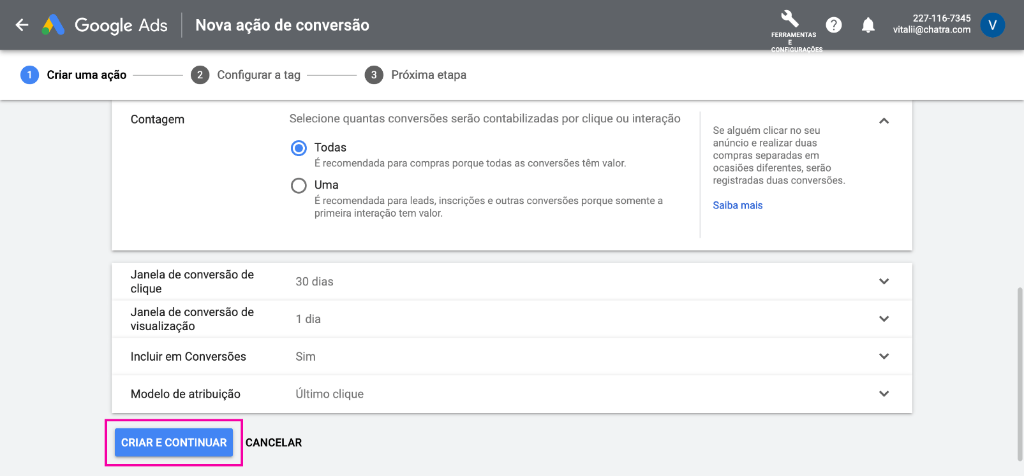Click the 30 dias value
Image resolution: width=1024 pixels, height=476 pixels.
pyautogui.click(x=315, y=282)
